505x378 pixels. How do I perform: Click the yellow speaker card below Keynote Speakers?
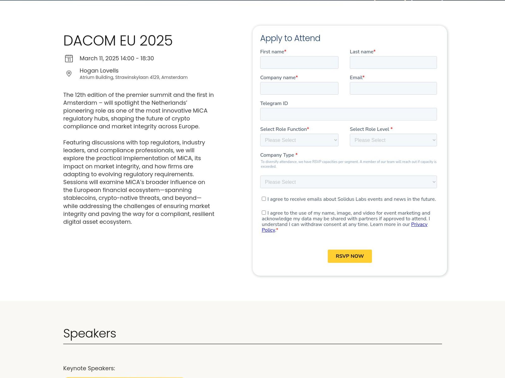125,377
